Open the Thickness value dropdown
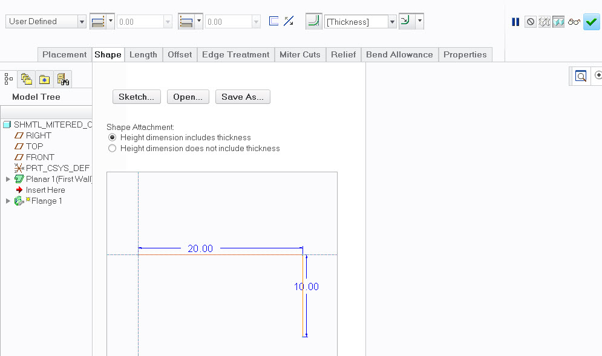Screen dimensions: 602x356 coord(391,21)
